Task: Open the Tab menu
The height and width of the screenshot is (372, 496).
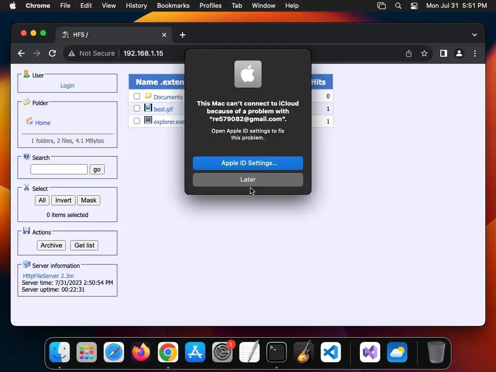Action: click(236, 5)
